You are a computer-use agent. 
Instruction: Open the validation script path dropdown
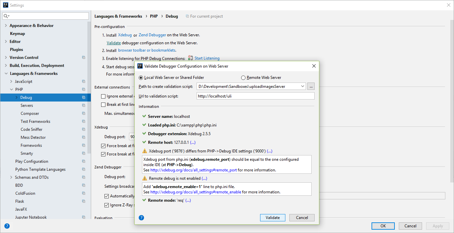[302, 87]
